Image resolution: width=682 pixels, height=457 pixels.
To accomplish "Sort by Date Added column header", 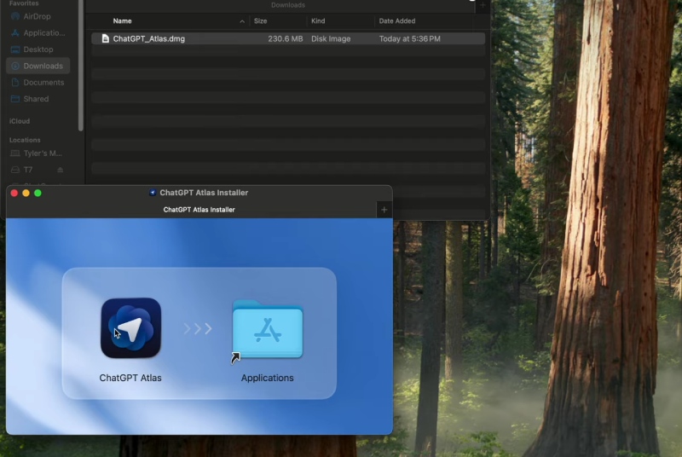I will [x=398, y=20].
